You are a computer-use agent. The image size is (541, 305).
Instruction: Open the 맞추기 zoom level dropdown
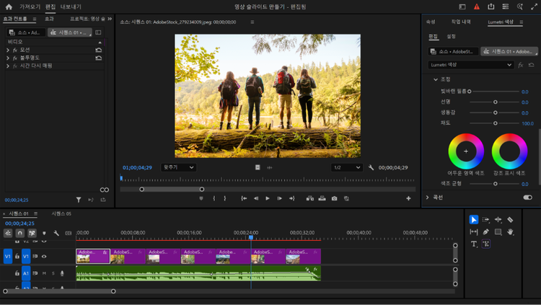tap(178, 167)
